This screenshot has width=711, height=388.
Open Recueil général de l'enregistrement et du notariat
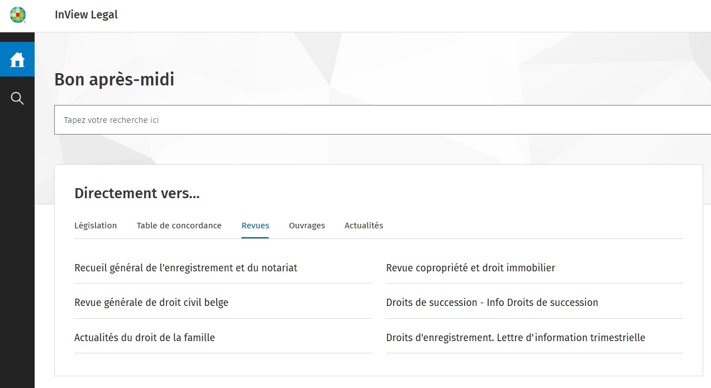coord(185,268)
